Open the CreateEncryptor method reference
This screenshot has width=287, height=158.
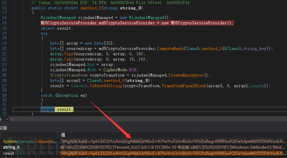[186, 75]
